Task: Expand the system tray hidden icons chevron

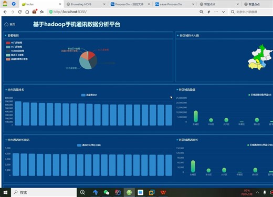Action: point(257,192)
